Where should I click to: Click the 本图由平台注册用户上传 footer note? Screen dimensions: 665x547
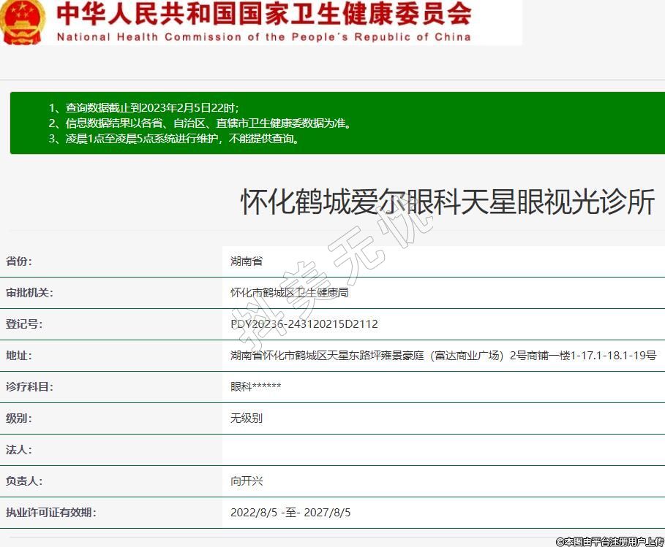point(609,541)
